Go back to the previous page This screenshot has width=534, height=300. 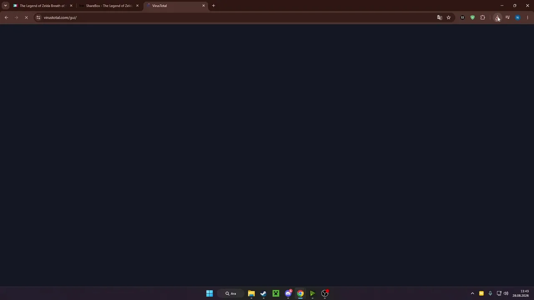pyautogui.click(x=6, y=17)
